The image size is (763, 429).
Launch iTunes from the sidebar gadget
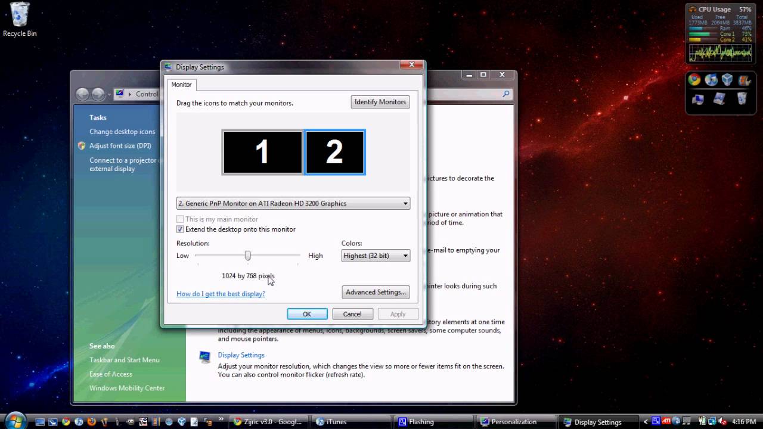(711, 79)
